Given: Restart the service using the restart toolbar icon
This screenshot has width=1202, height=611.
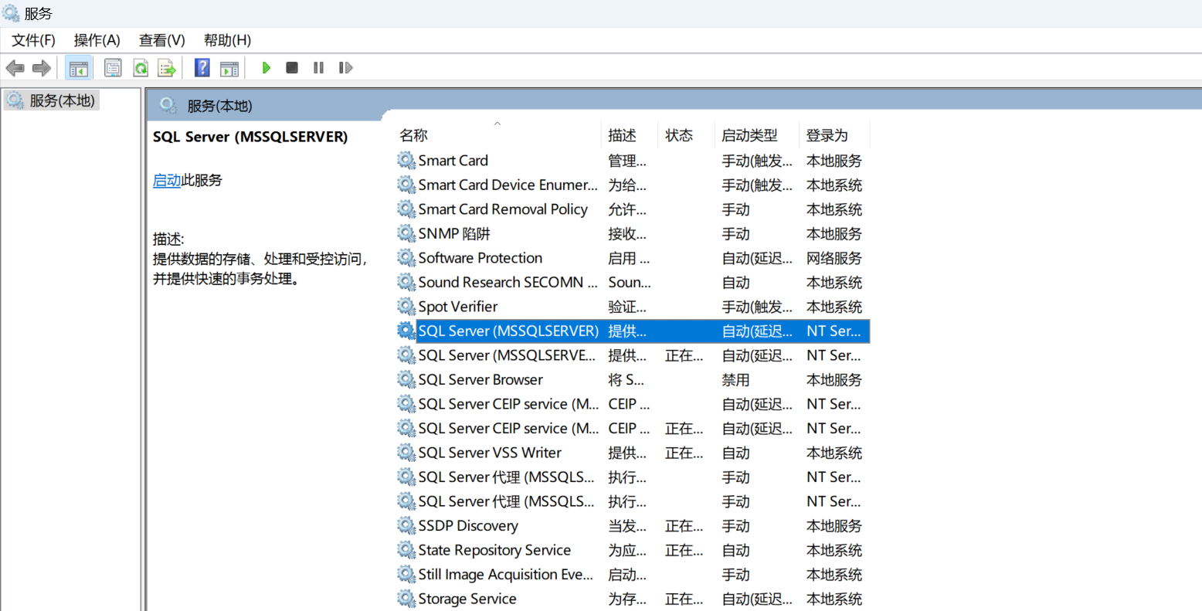Looking at the screenshot, I should point(345,68).
